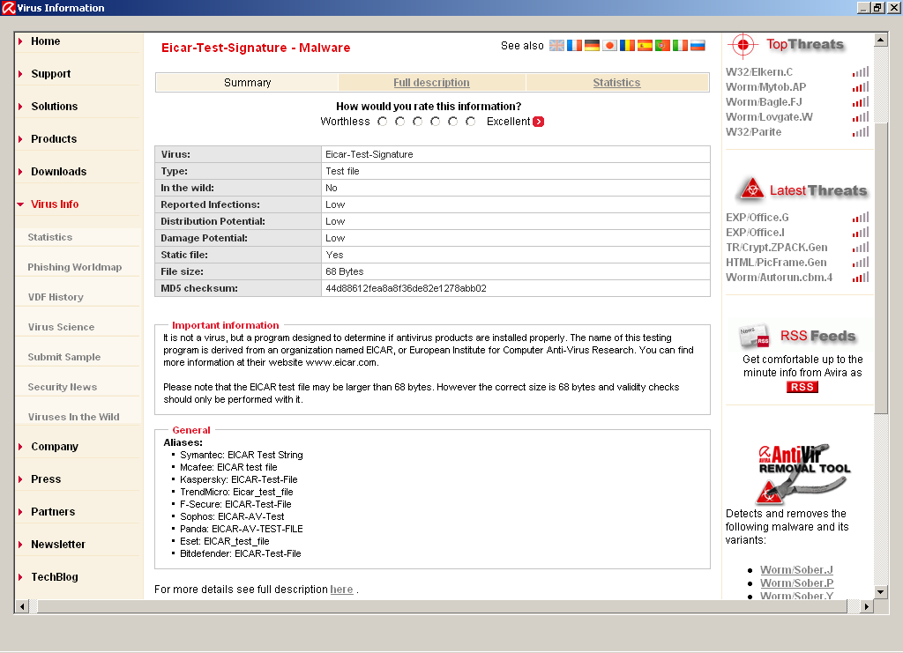This screenshot has height=653, width=903.
Task: Click the horizontal scrollbar right arrow
Action: pyautogui.click(x=867, y=606)
